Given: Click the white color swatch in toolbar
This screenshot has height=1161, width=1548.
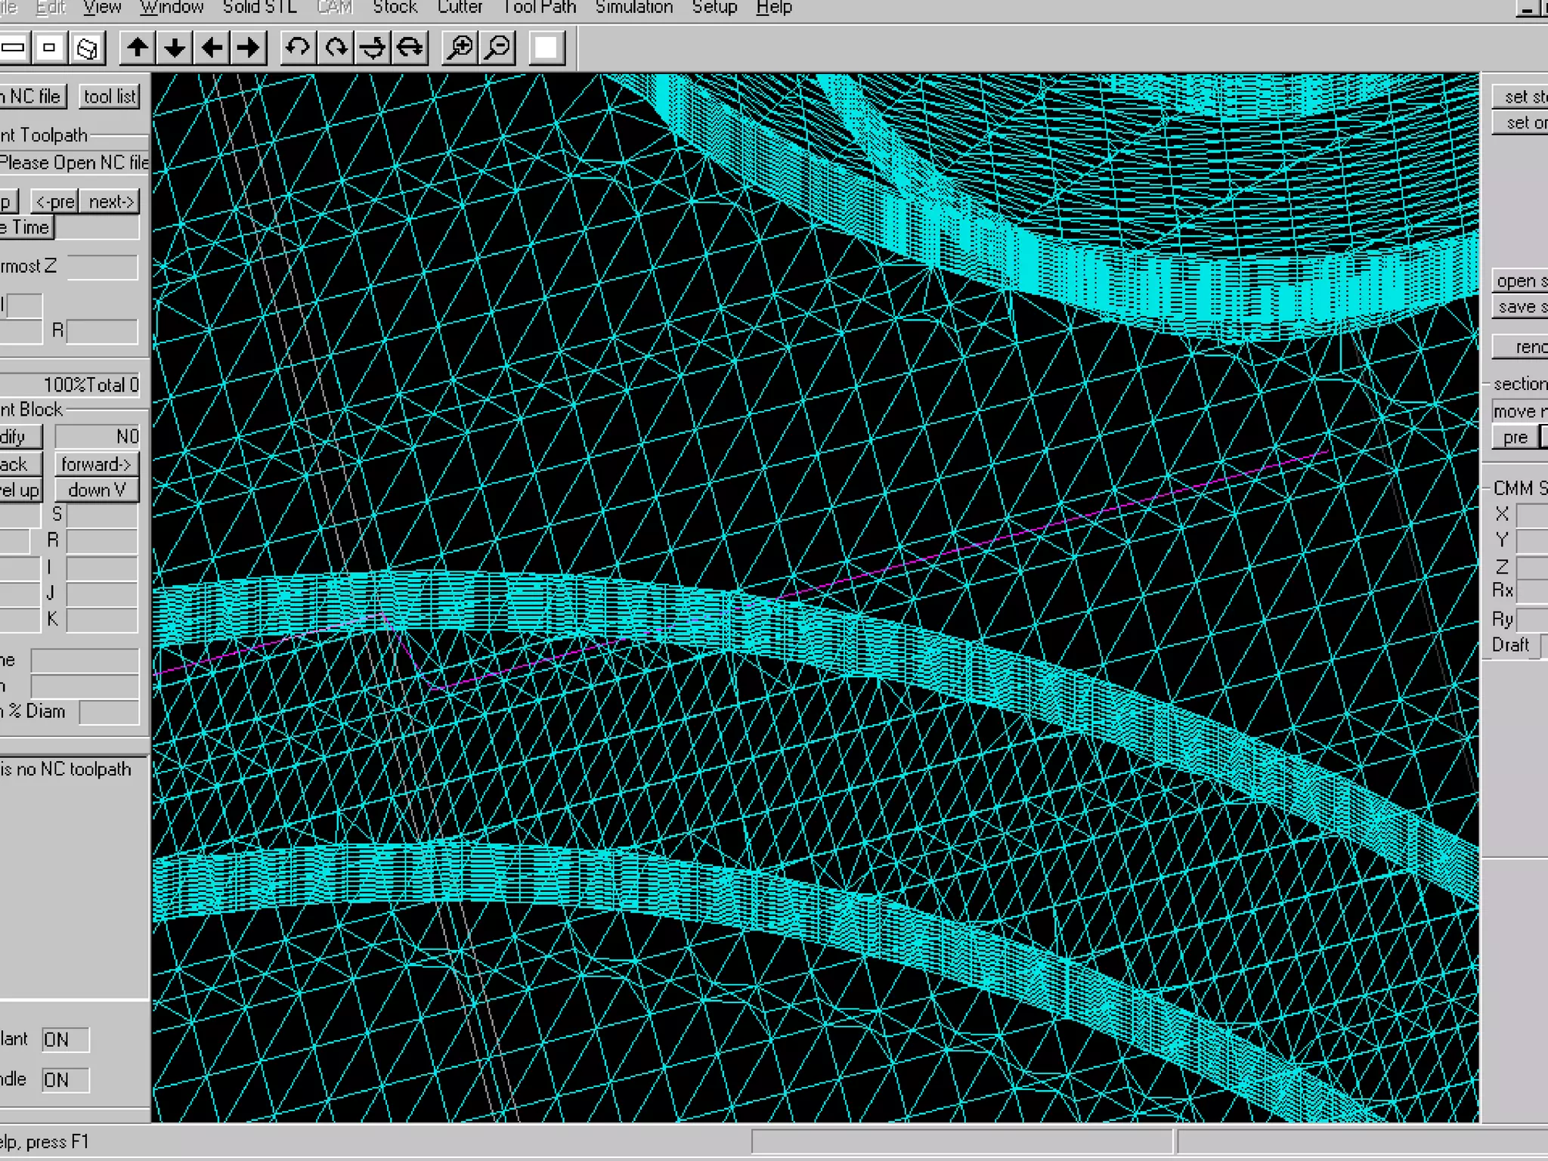Looking at the screenshot, I should [546, 48].
